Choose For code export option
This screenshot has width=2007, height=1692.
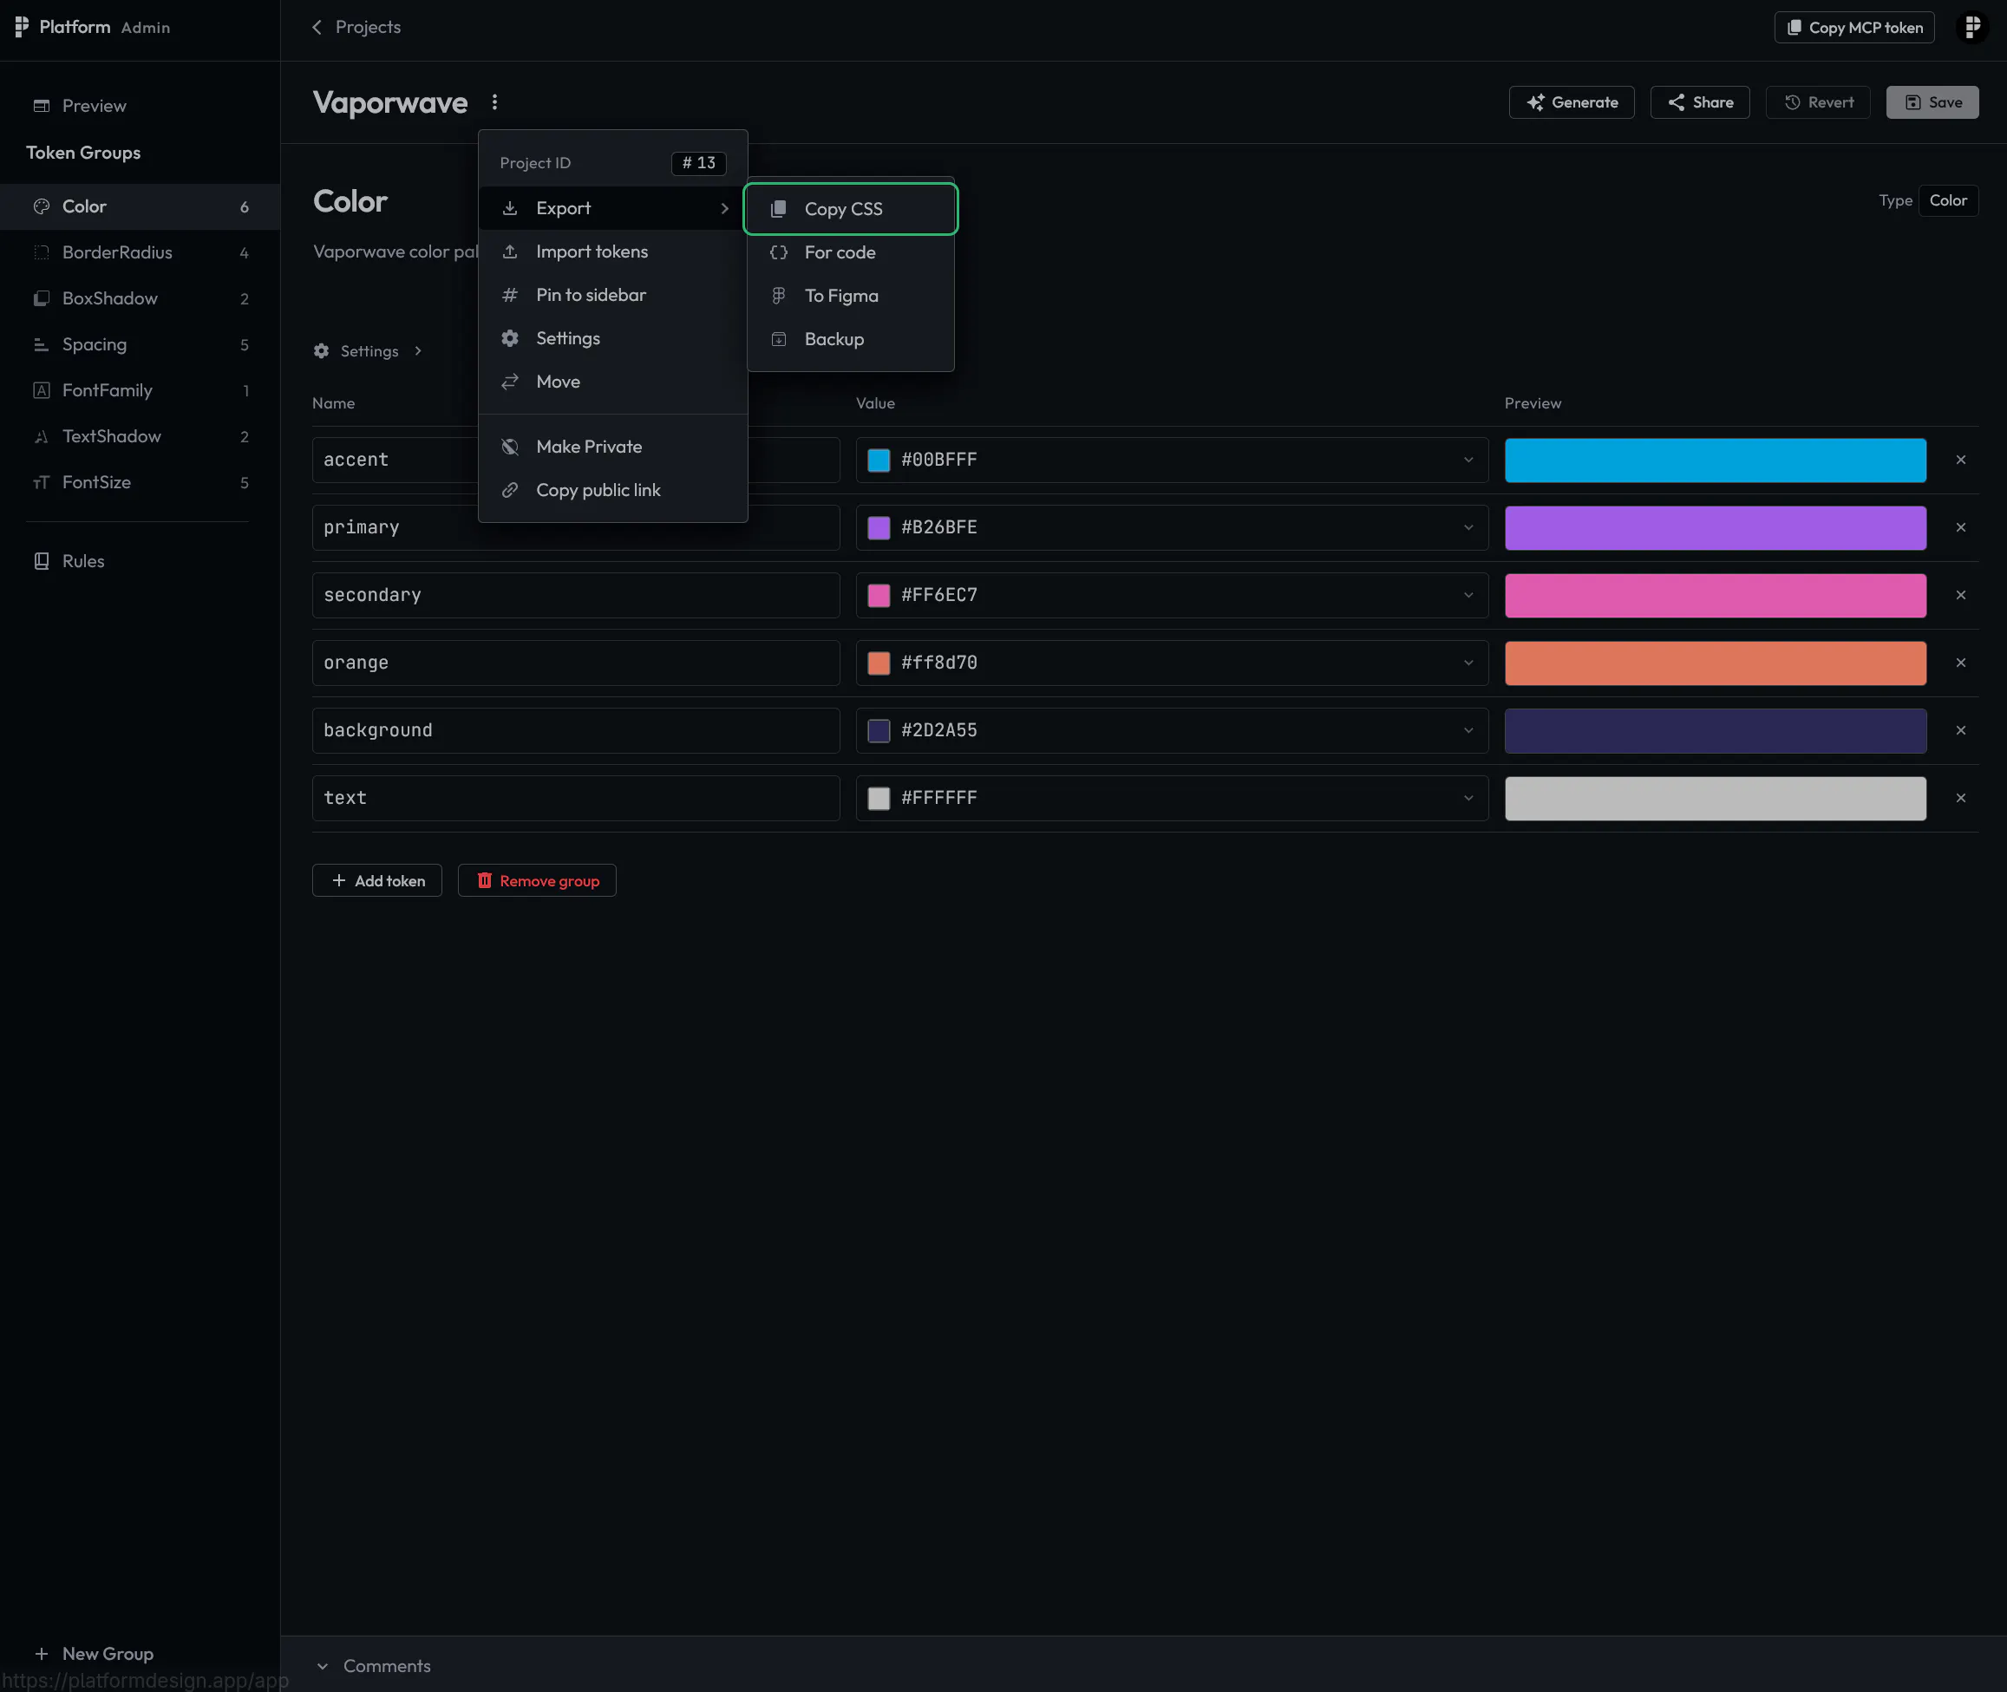pyautogui.click(x=851, y=252)
